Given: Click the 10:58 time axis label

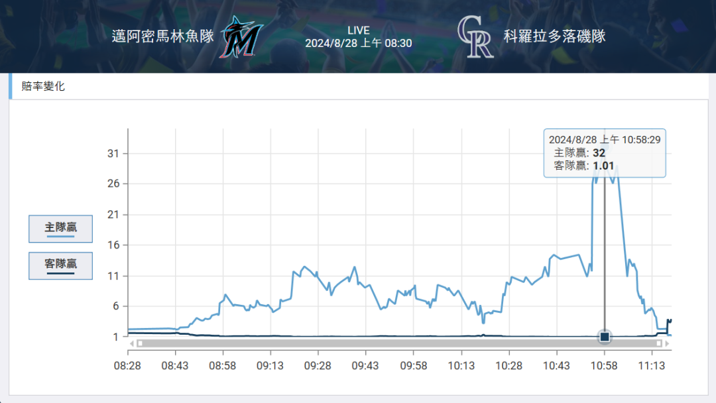Looking at the screenshot, I should [604, 366].
